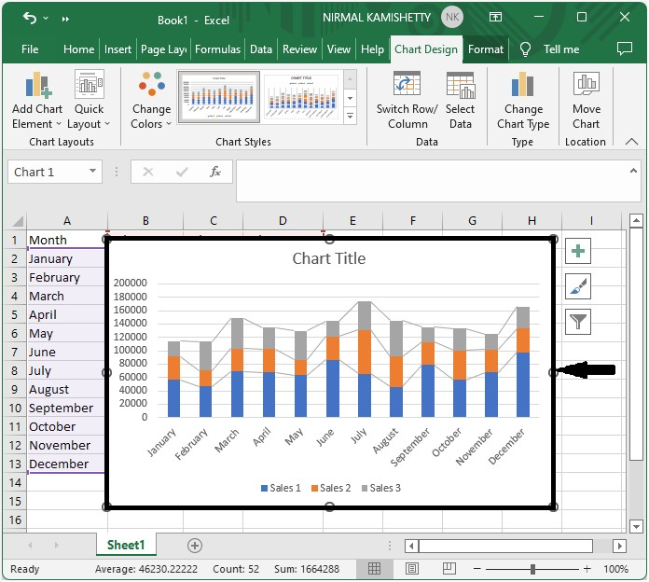Viewport: 649px width, 582px height.
Task: Click cell containing Month
Action: tap(66, 240)
